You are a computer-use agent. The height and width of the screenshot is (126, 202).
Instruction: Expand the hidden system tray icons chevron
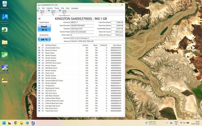pos(167,123)
